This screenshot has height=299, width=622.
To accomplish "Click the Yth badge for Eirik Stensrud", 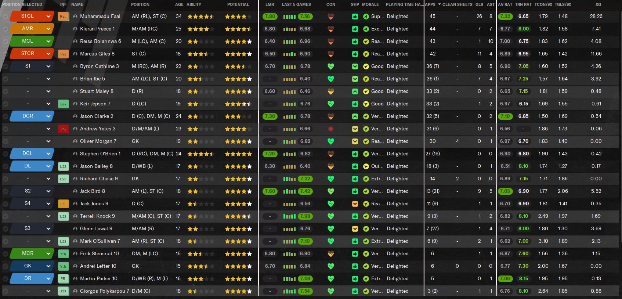I will pyautogui.click(x=63, y=254).
